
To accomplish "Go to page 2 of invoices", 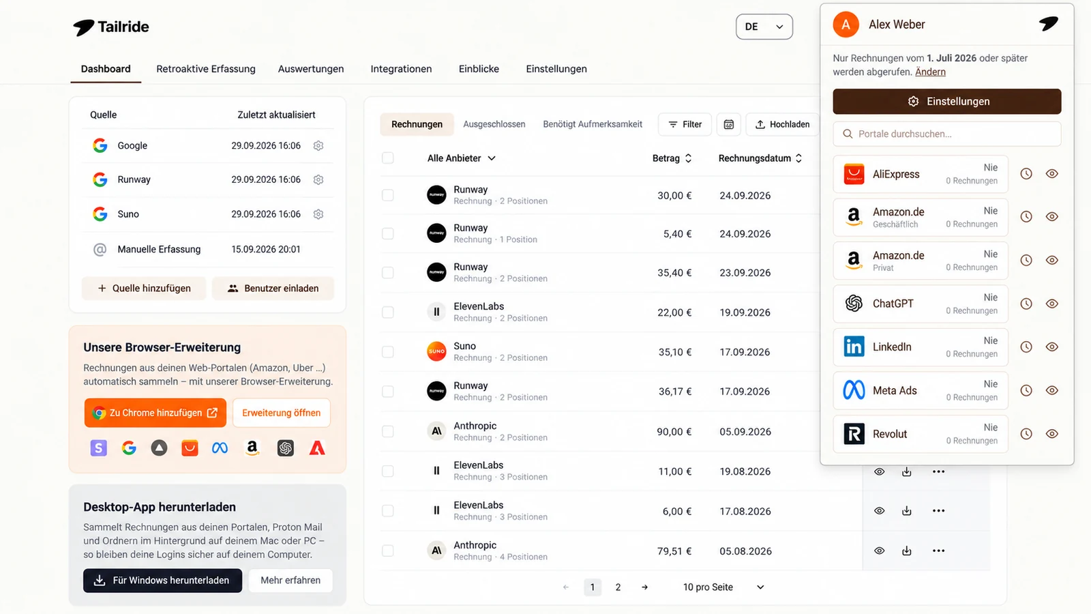I will 618,587.
